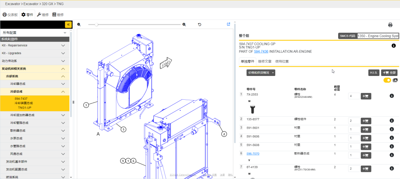Select the 零件 parts tab
Image resolution: width=400 pixels, height=179 pixels.
(27, 15)
